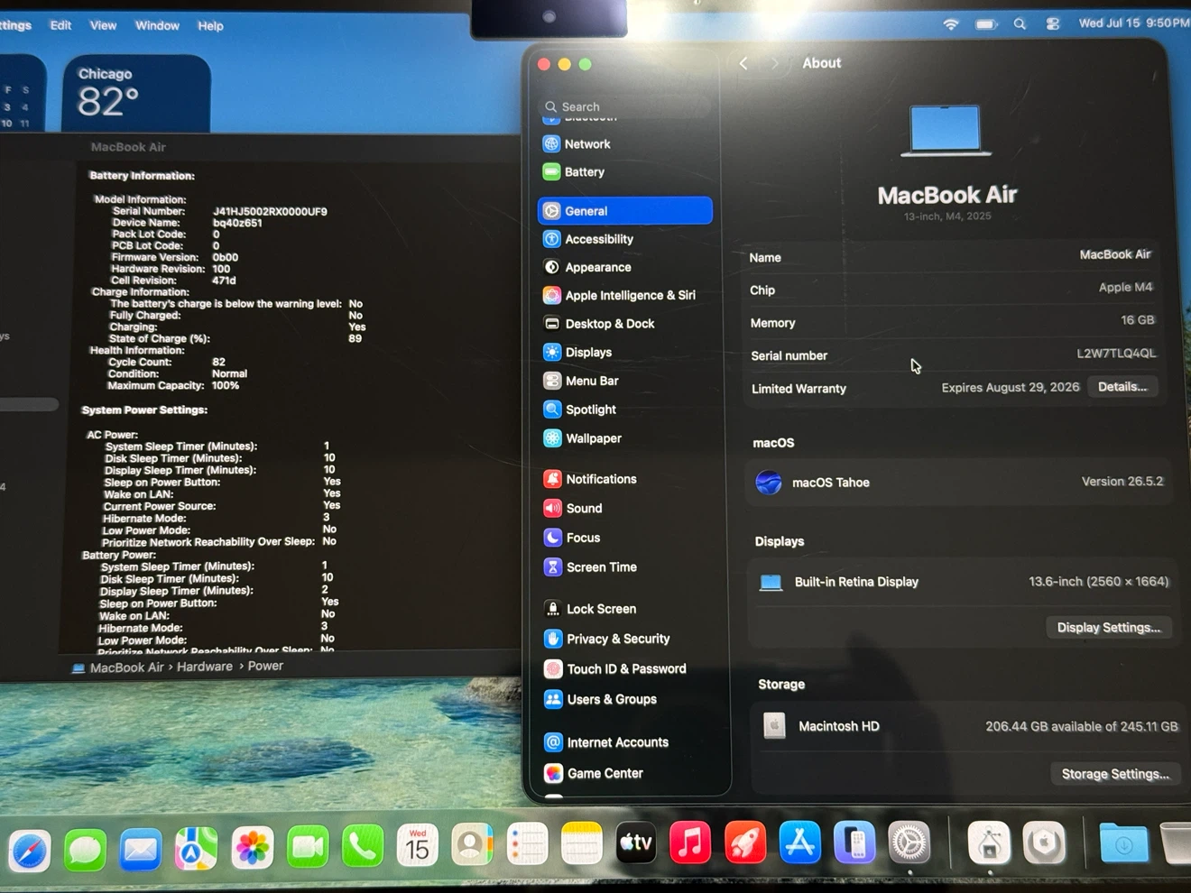1191x893 pixels.
Task: Click the battery icon in the menu bar
Action: click(986, 24)
